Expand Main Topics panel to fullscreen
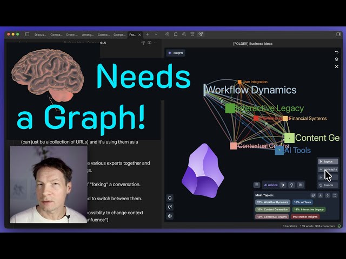 tap(335, 195)
